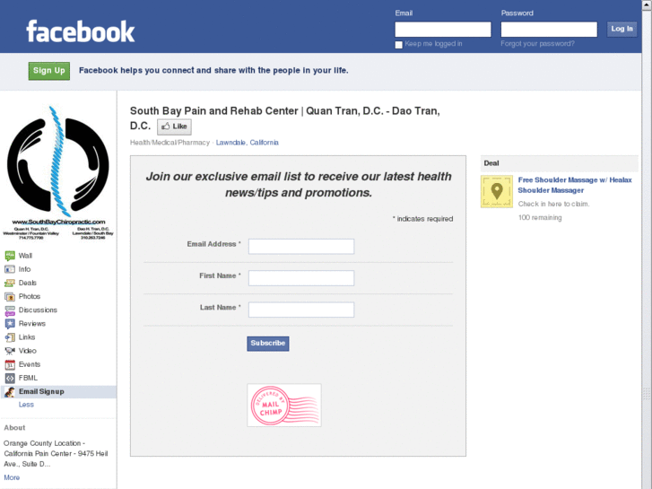Click the Deals icon in sidebar
652x489 pixels.
coord(10,283)
